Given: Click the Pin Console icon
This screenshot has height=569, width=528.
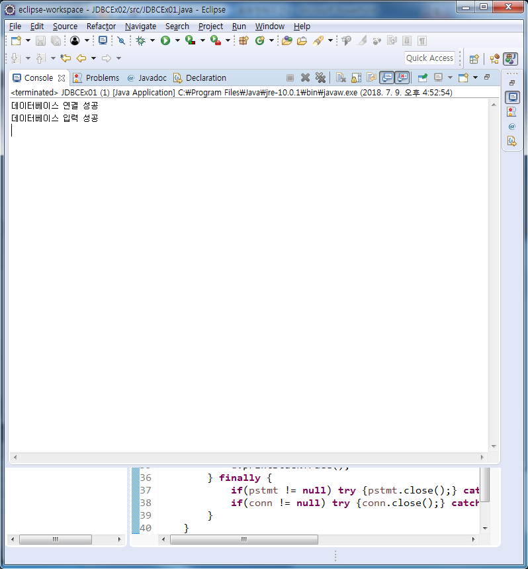Looking at the screenshot, I should (x=423, y=78).
